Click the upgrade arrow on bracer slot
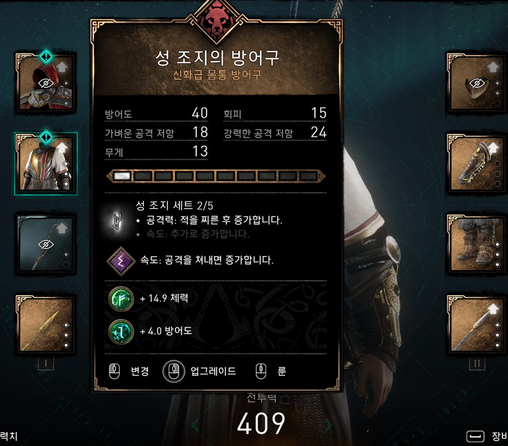 point(493,148)
